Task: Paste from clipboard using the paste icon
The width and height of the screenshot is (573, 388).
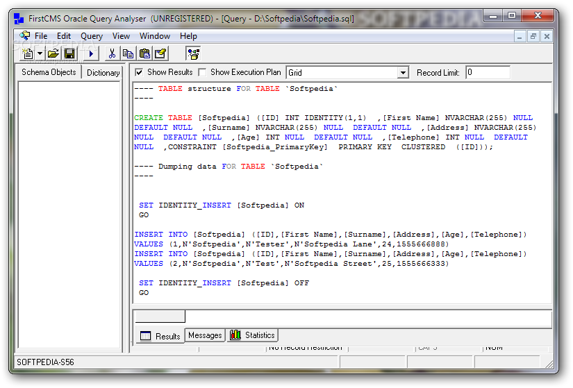Action: point(144,54)
